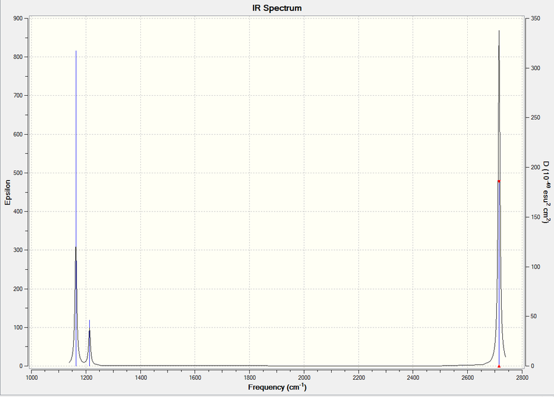Click the "900" tick on Epsilon axis

pos(18,18)
